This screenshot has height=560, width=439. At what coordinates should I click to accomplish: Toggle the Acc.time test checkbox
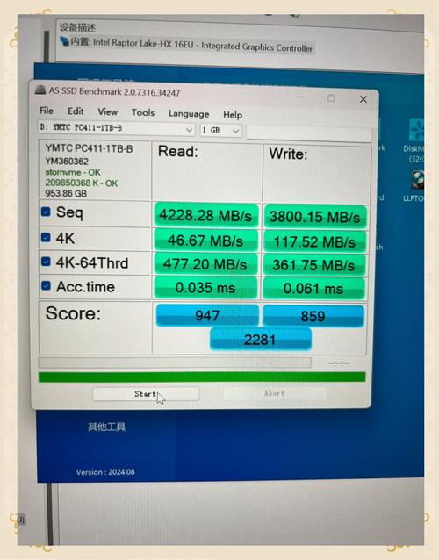click(46, 286)
